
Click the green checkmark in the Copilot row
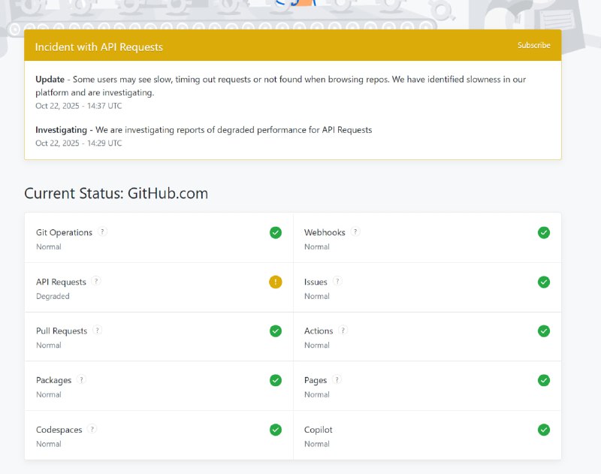click(544, 430)
